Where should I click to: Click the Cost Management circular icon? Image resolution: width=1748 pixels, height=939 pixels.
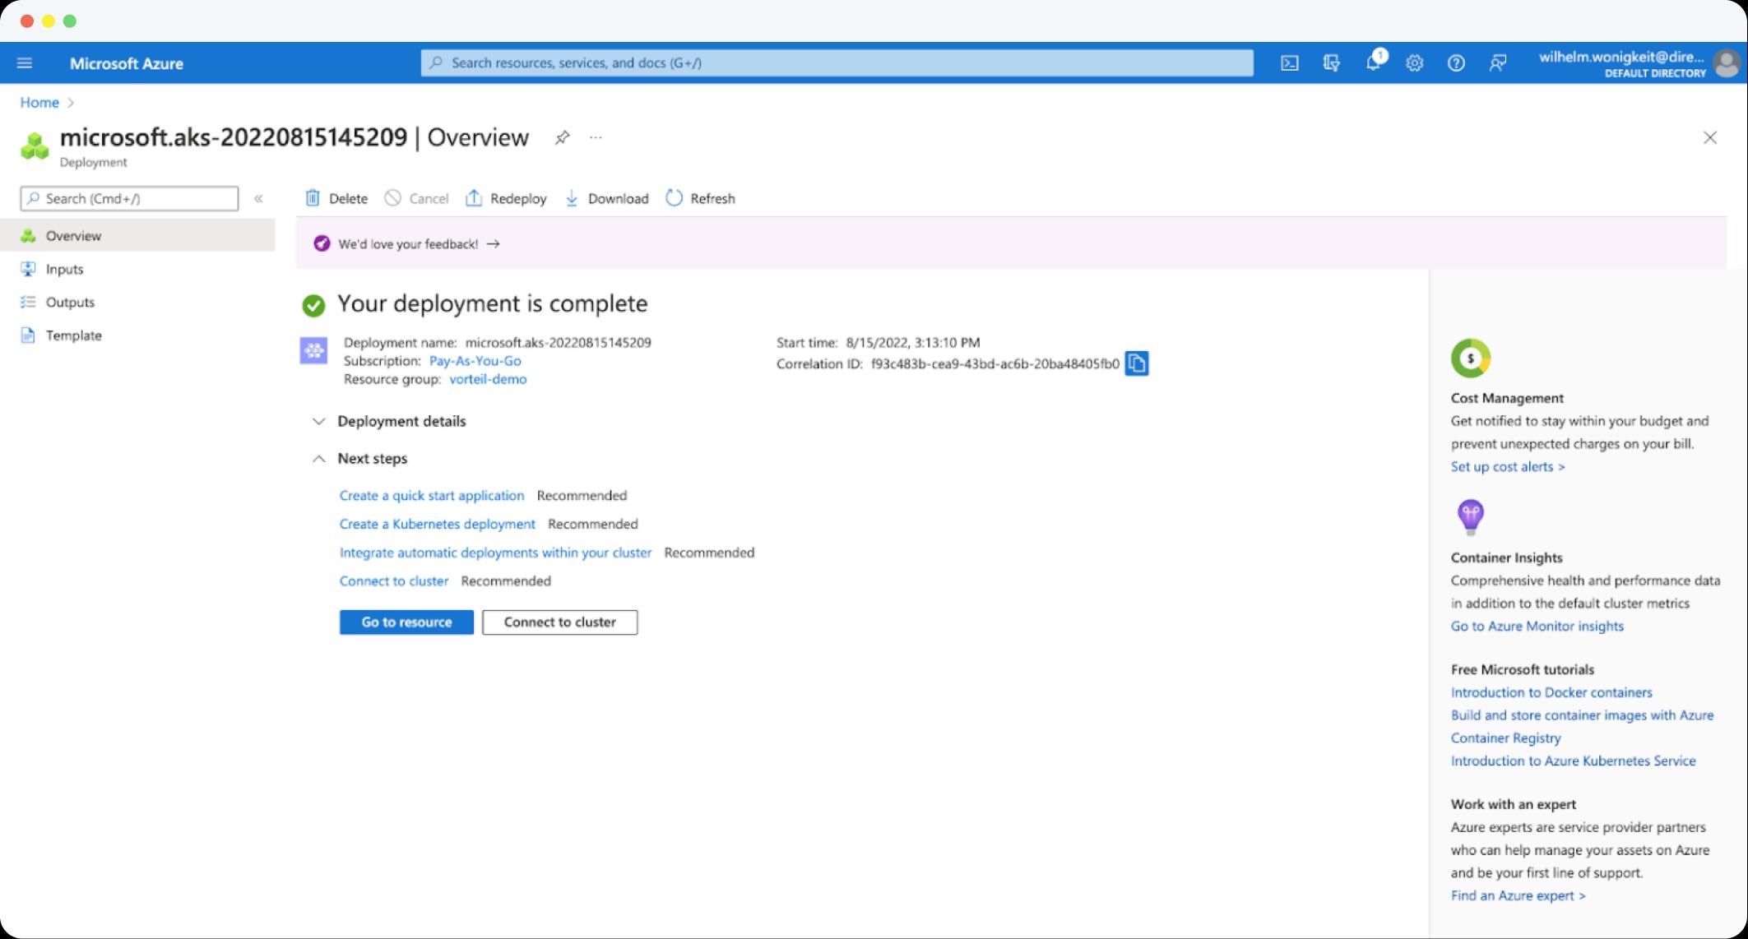(x=1471, y=358)
